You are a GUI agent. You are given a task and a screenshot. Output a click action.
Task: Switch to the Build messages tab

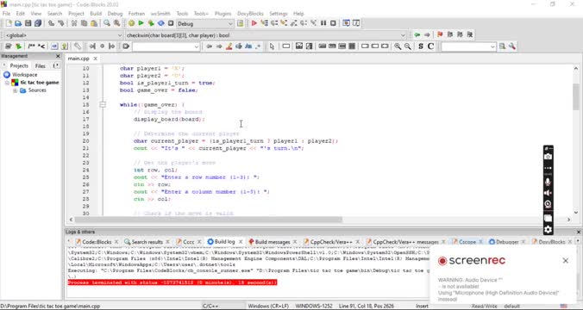click(273, 242)
